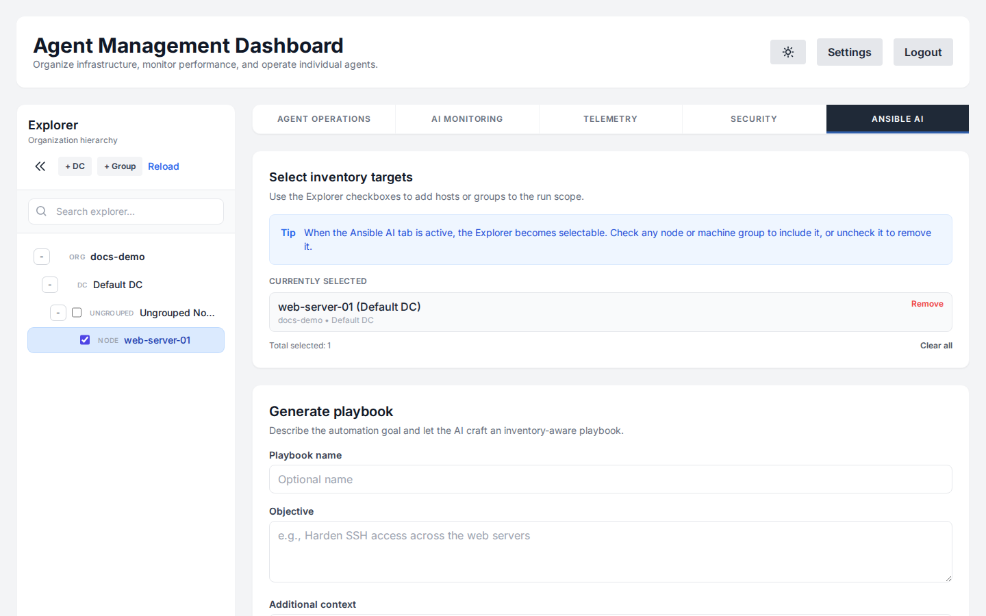Open the Security tab
986x616 pixels.
(753, 118)
